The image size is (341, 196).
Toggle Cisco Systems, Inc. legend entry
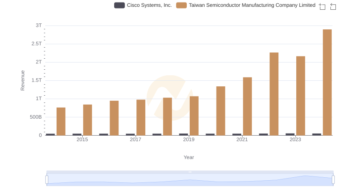[143, 5]
